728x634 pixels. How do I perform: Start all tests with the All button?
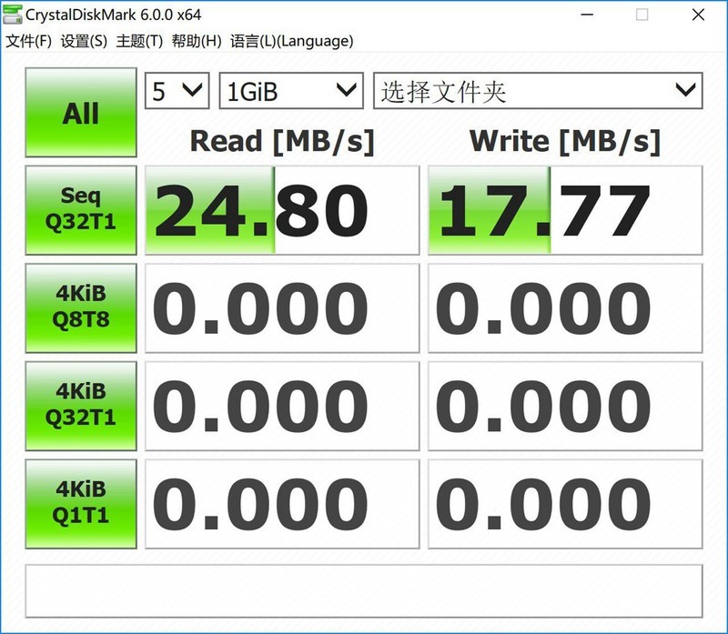click(x=80, y=112)
